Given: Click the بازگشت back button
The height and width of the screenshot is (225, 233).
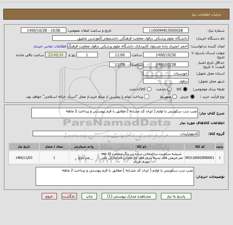Looking at the screenshot, I should (69, 196).
